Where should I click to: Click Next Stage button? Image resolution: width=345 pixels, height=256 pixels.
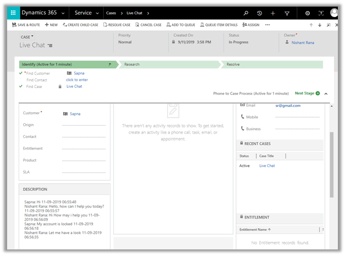pyautogui.click(x=307, y=93)
